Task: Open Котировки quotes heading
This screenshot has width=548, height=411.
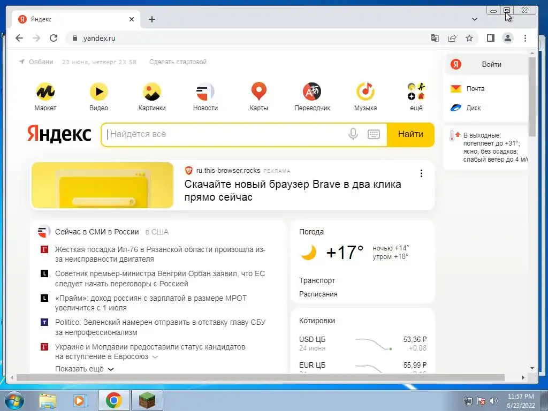Action: (x=317, y=321)
